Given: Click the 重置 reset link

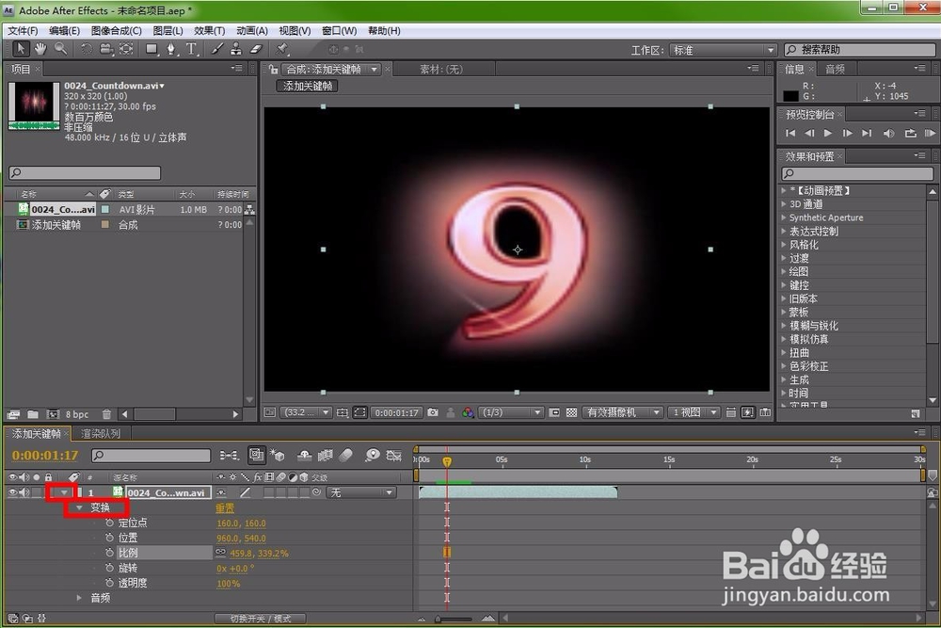Looking at the screenshot, I should click(225, 507).
